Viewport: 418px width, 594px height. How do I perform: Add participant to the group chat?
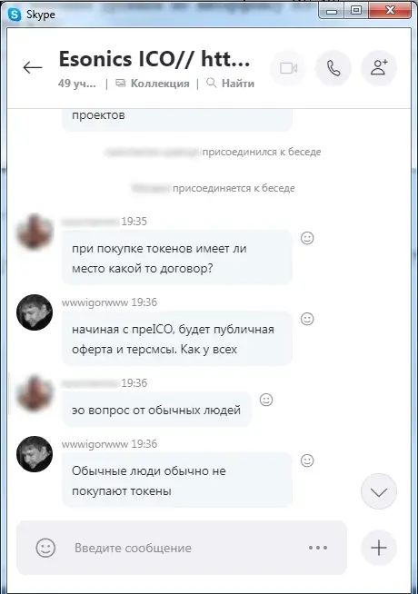(379, 68)
